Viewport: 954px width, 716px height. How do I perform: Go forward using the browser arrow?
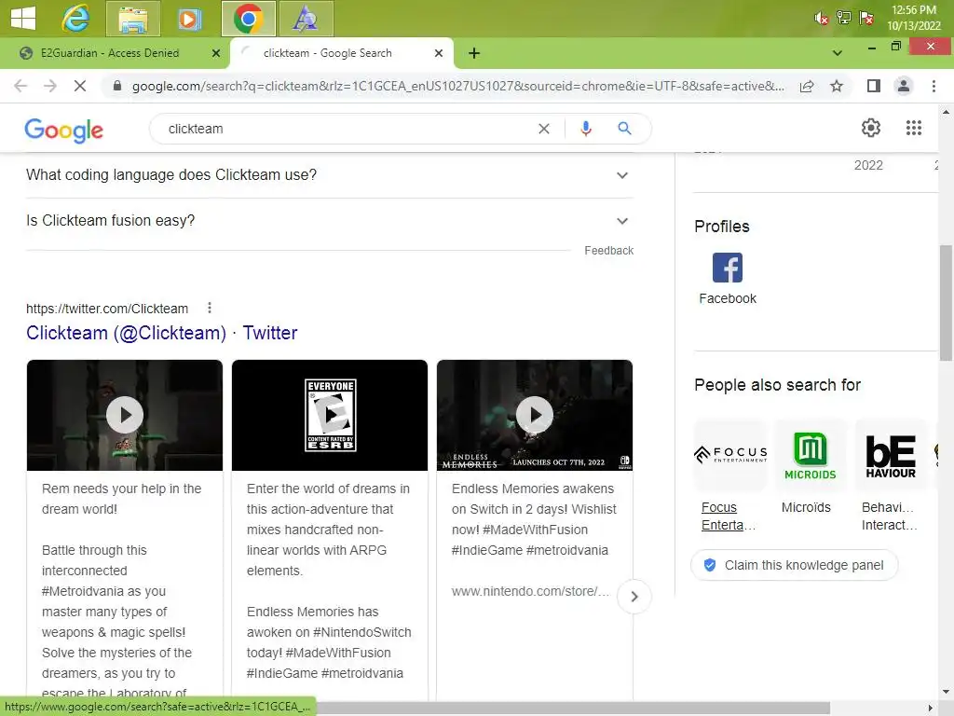click(x=50, y=86)
